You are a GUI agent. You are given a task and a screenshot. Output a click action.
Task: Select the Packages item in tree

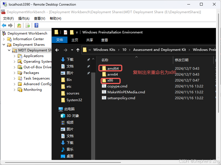coord(31,73)
